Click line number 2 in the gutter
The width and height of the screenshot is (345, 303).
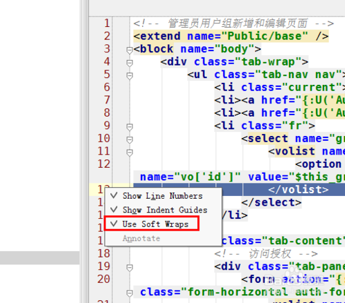(x=107, y=36)
